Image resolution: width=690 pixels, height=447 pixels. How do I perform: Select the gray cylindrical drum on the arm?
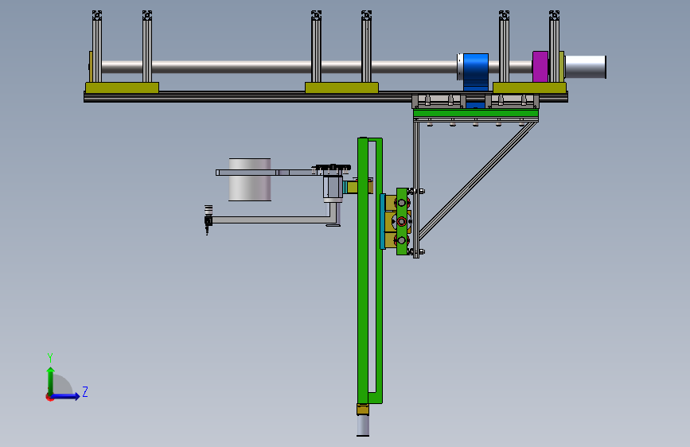click(x=250, y=180)
